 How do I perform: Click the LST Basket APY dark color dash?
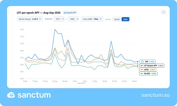pyautogui.click(x=142, y=66)
